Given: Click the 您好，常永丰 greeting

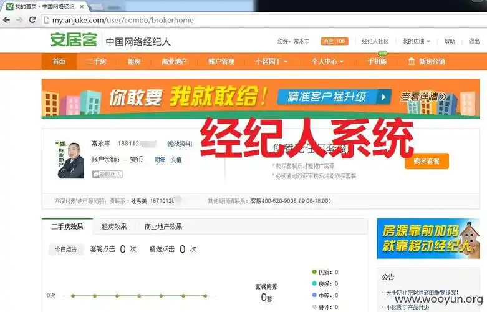Looking at the screenshot, I should pyautogui.click(x=293, y=41).
